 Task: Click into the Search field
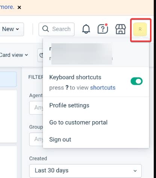point(57,29)
